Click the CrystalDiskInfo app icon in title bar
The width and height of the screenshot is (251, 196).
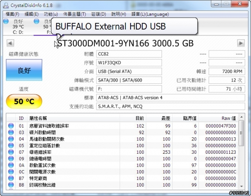pos(6,5)
